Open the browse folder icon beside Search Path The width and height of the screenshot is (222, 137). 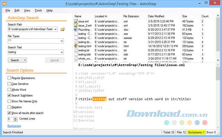pyautogui.click(x=62, y=29)
